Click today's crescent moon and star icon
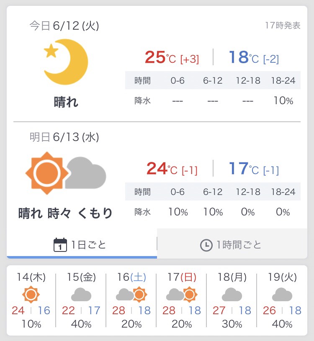The height and width of the screenshot is (341, 314). [x=66, y=62]
